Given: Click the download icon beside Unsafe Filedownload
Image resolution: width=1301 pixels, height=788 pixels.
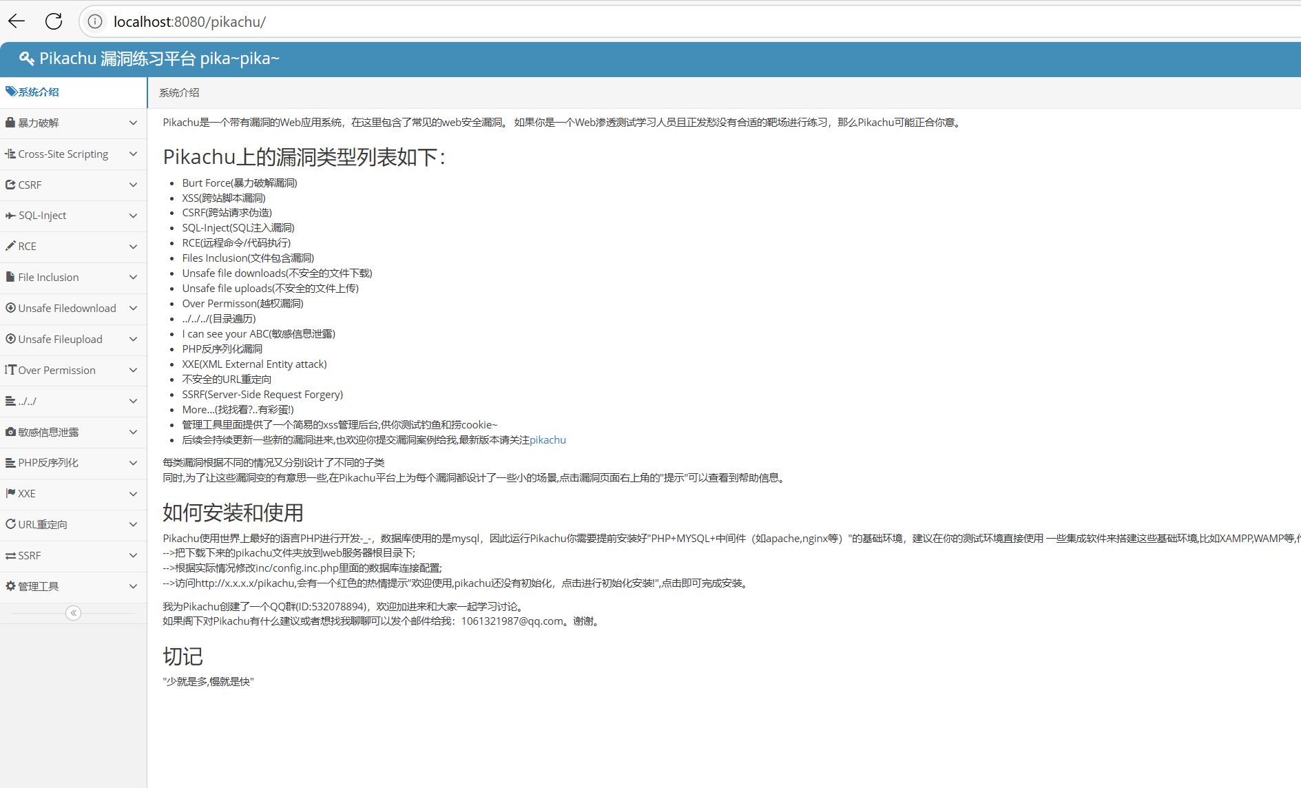Looking at the screenshot, I should (x=10, y=308).
